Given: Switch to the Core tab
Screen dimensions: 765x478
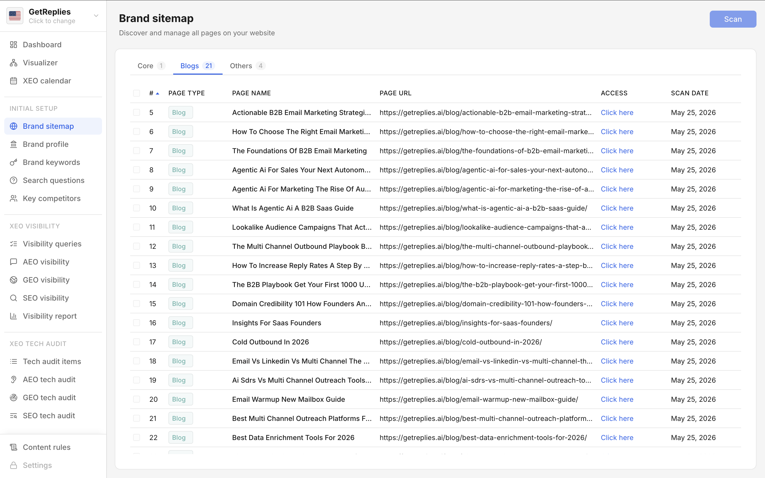Looking at the screenshot, I should point(151,66).
